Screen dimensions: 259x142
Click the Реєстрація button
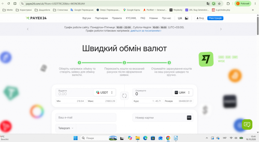pos(215,18)
